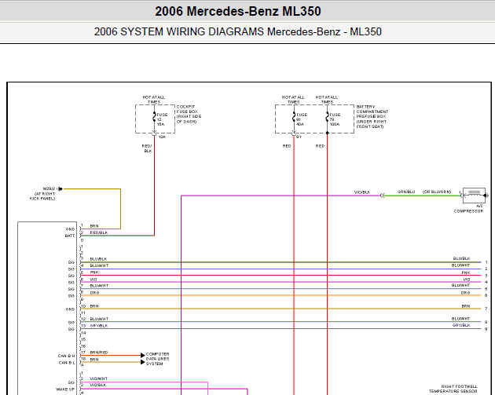This screenshot has width=495, height=395.
Task: Click the Fuse 12 15A symbol
Action: pos(154,117)
